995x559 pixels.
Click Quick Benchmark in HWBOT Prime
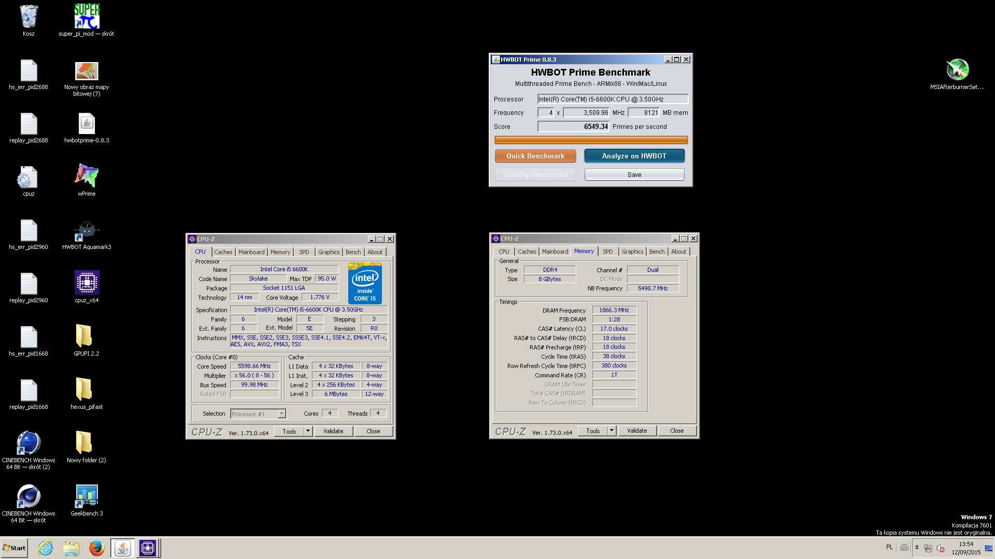coord(535,156)
